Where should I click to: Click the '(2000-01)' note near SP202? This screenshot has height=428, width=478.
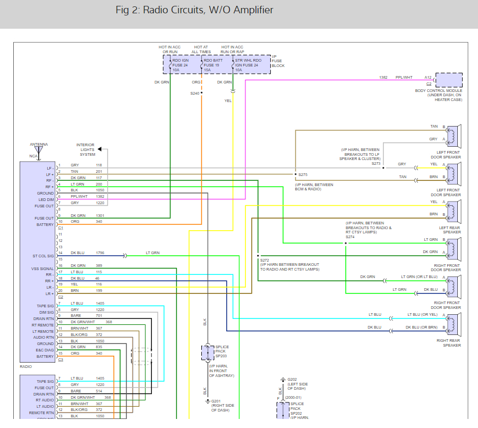[x=293, y=398]
